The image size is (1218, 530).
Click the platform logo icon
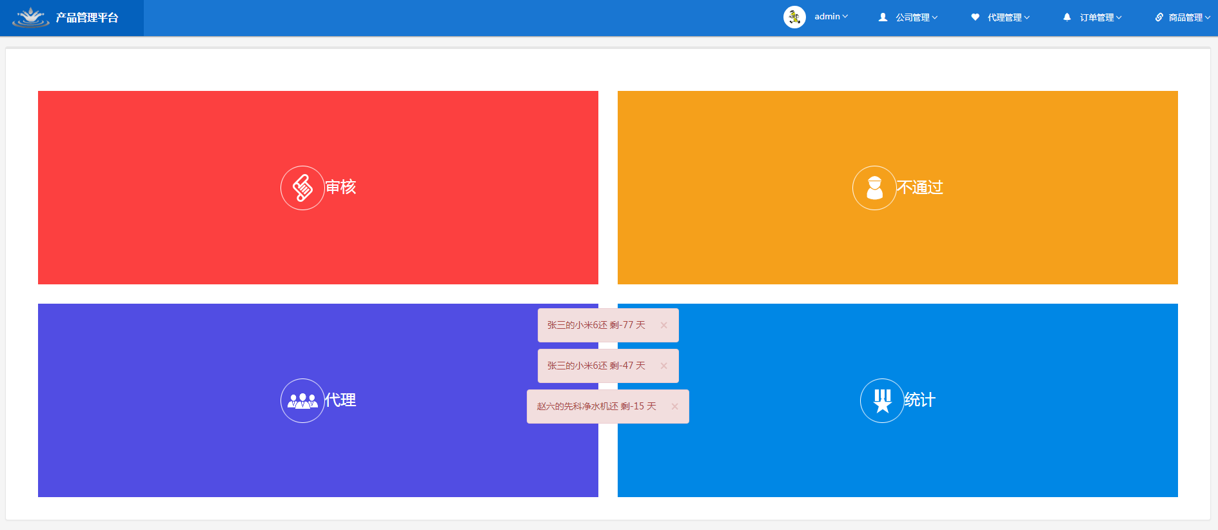(x=30, y=17)
